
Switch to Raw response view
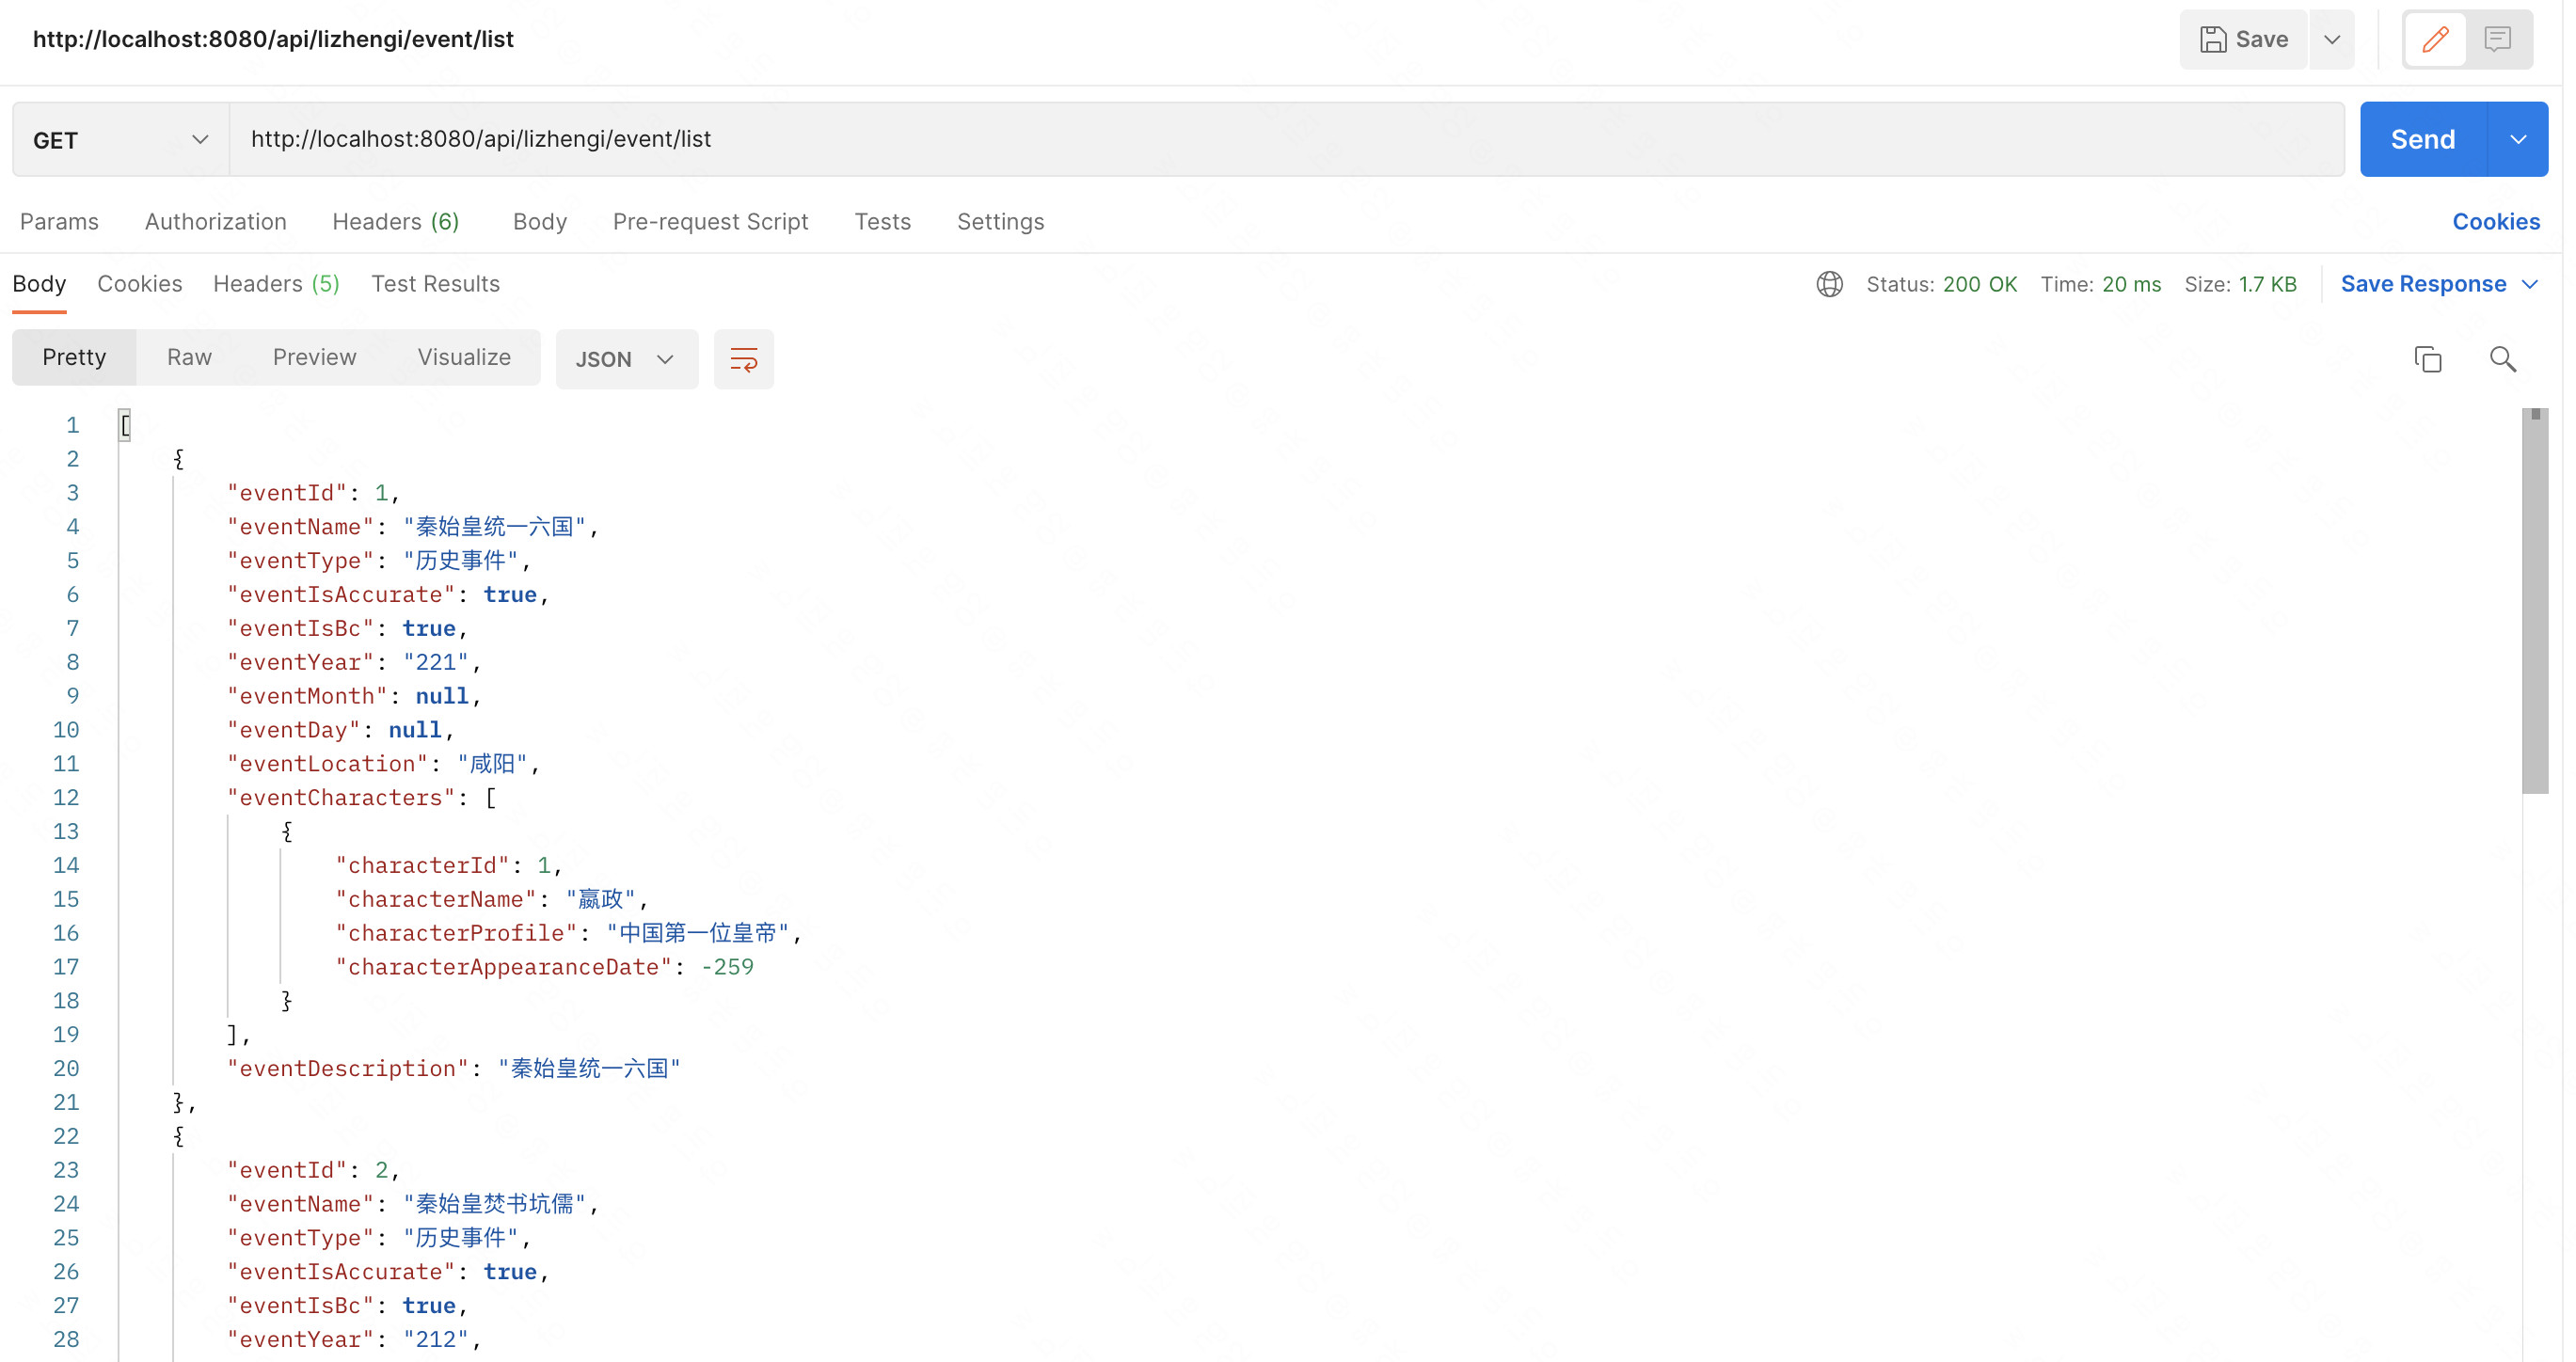[x=189, y=357]
